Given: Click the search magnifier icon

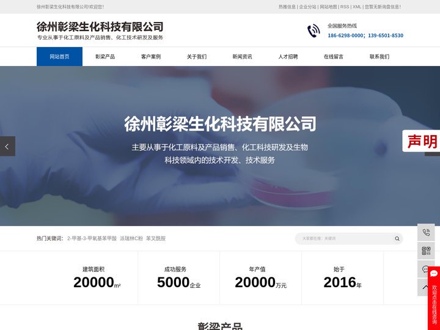Looking at the screenshot, I should coord(397,238).
